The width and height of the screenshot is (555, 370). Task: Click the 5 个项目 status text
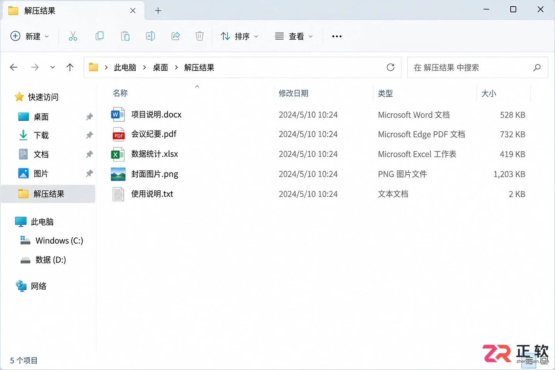tap(24, 360)
